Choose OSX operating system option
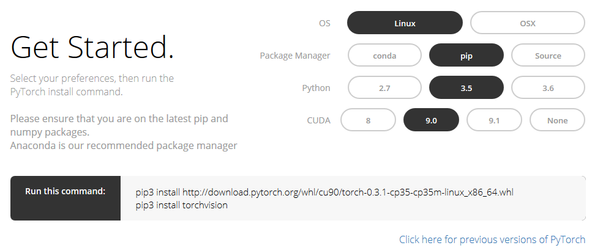This screenshot has width=603, height=248. 527,23
